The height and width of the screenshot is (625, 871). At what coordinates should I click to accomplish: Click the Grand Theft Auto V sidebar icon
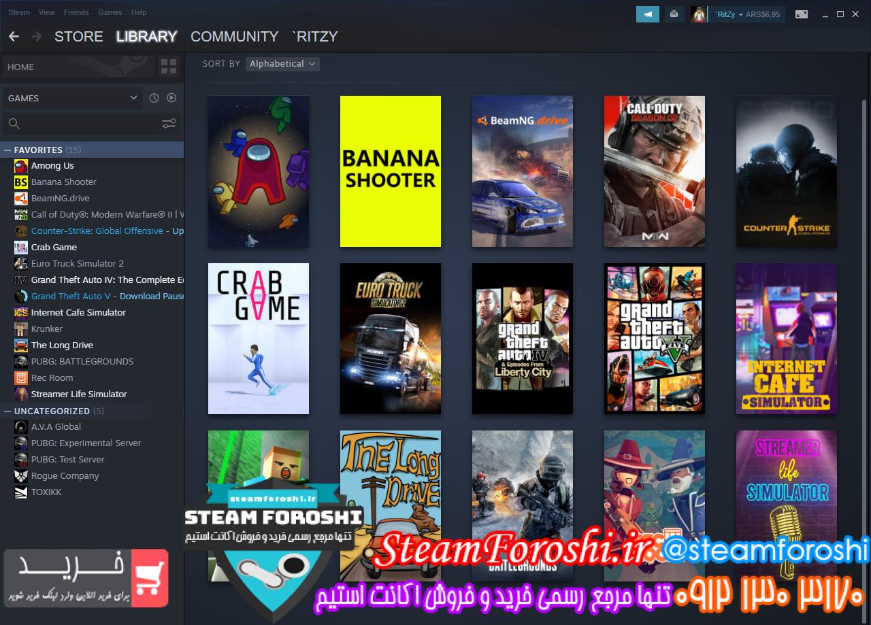21,297
